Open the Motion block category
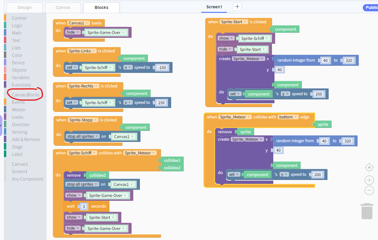 pos(18,109)
